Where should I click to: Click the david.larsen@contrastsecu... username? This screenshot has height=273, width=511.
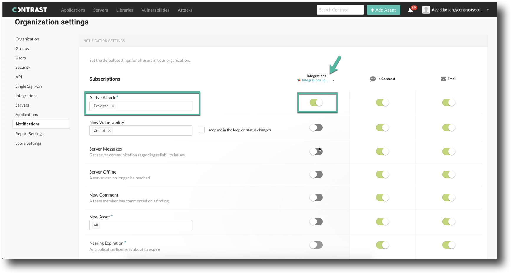pos(458,10)
